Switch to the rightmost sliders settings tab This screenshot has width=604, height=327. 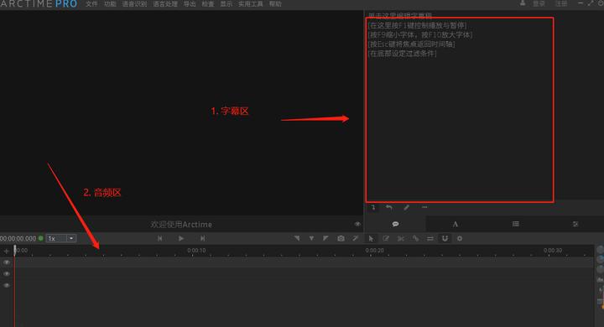(575, 224)
